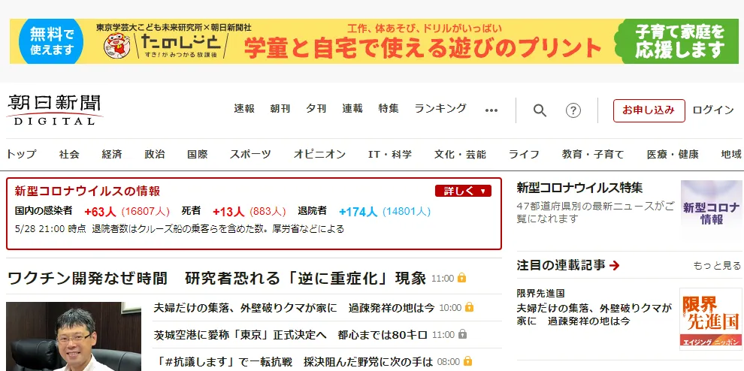Click lock icon beside 茨城空港 article
744x371 pixels.
(x=463, y=334)
